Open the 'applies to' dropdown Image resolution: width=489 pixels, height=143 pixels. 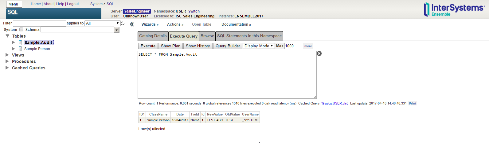(x=103, y=23)
